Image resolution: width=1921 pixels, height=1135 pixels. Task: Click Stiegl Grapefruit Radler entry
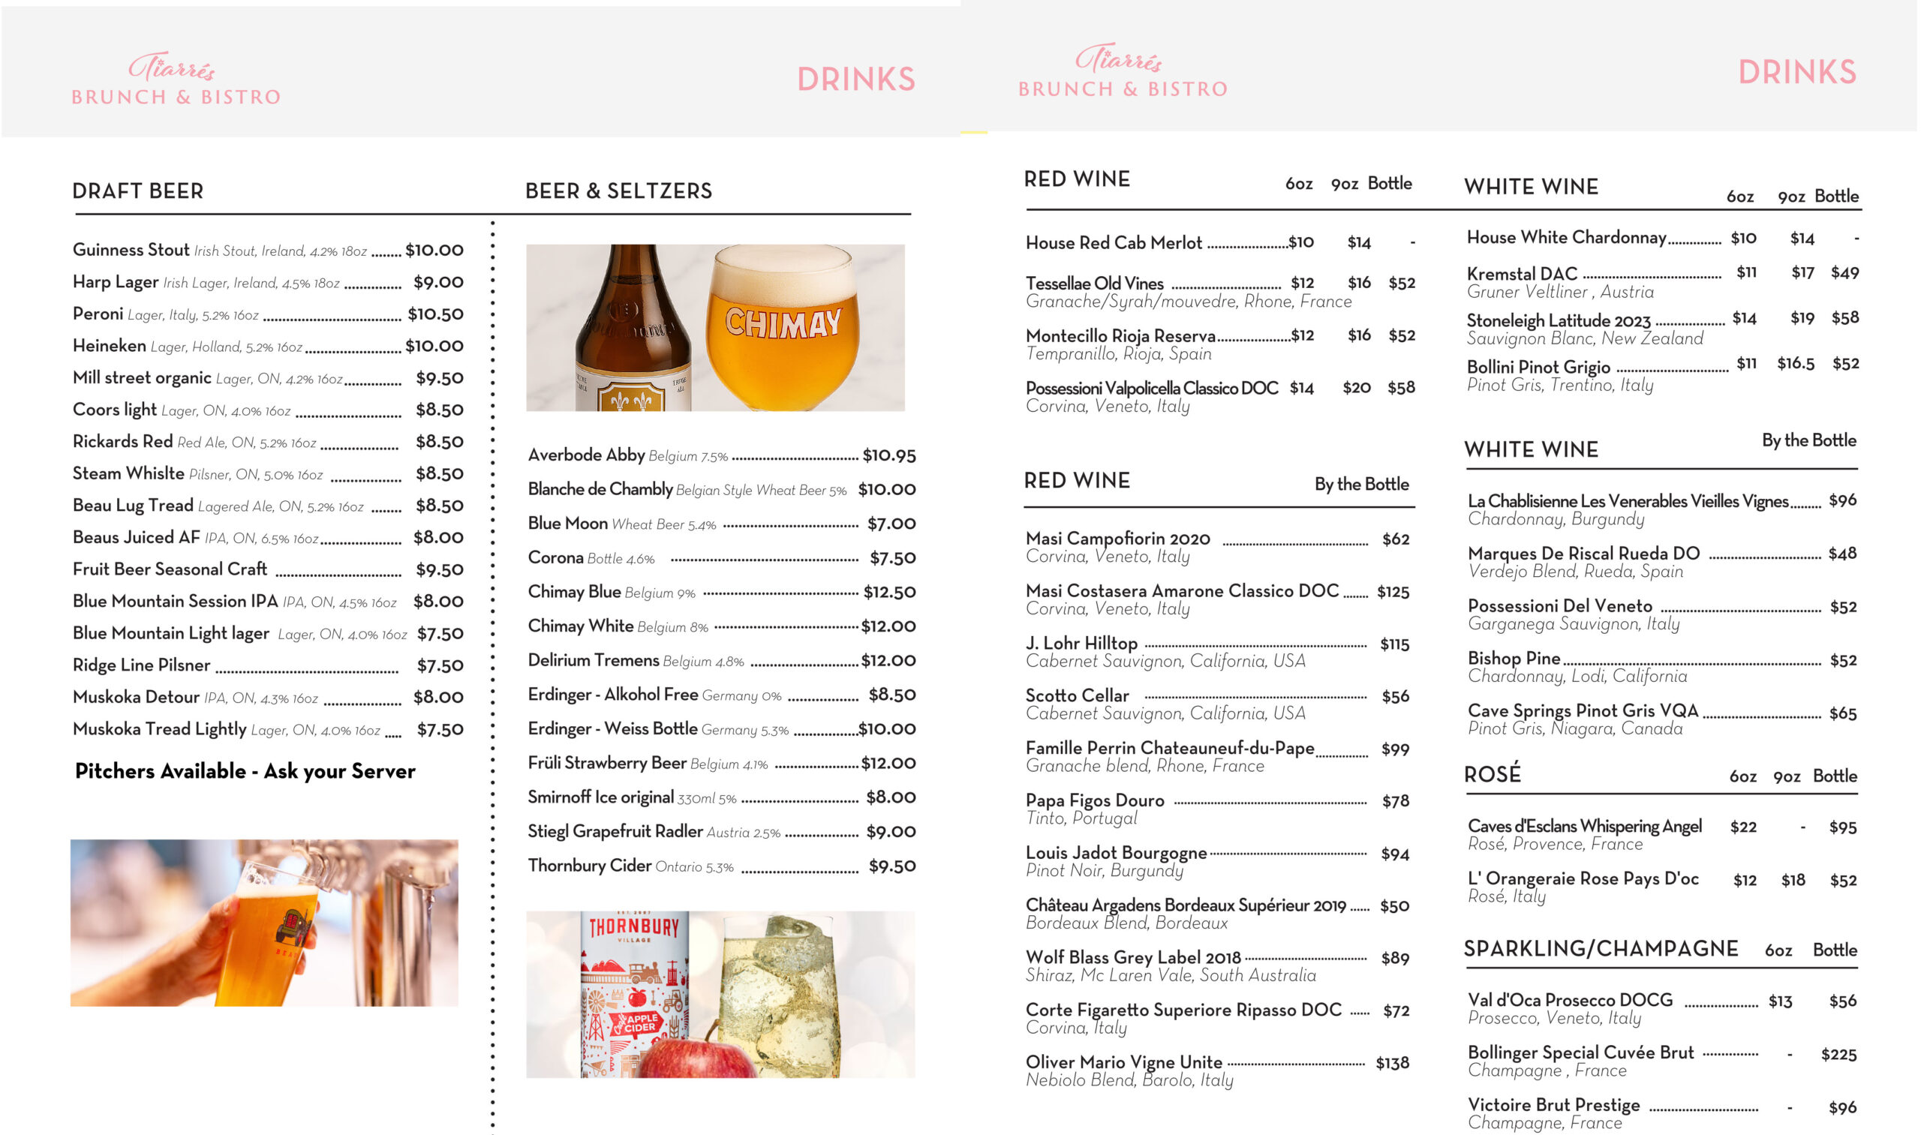(x=721, y=832)
